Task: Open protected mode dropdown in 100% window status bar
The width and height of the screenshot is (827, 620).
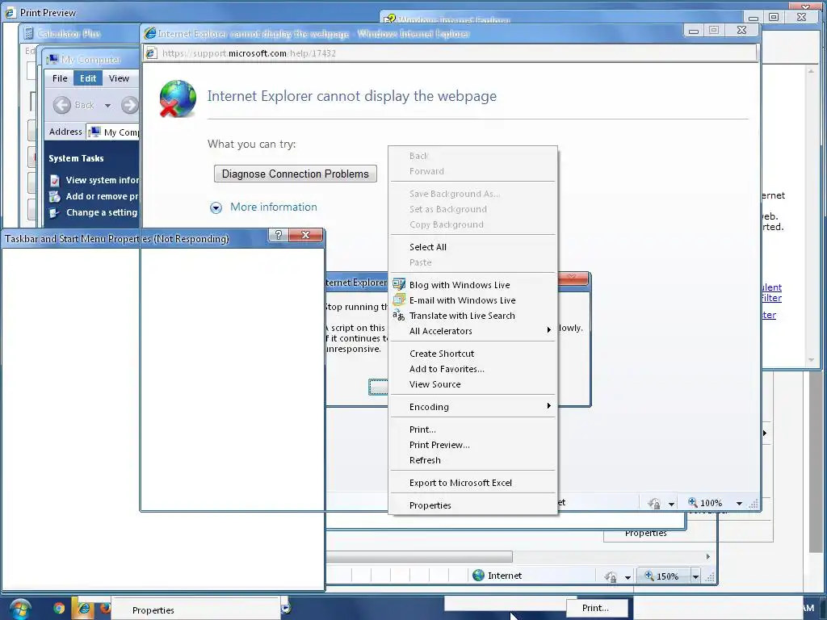Action: click(671, 504)
